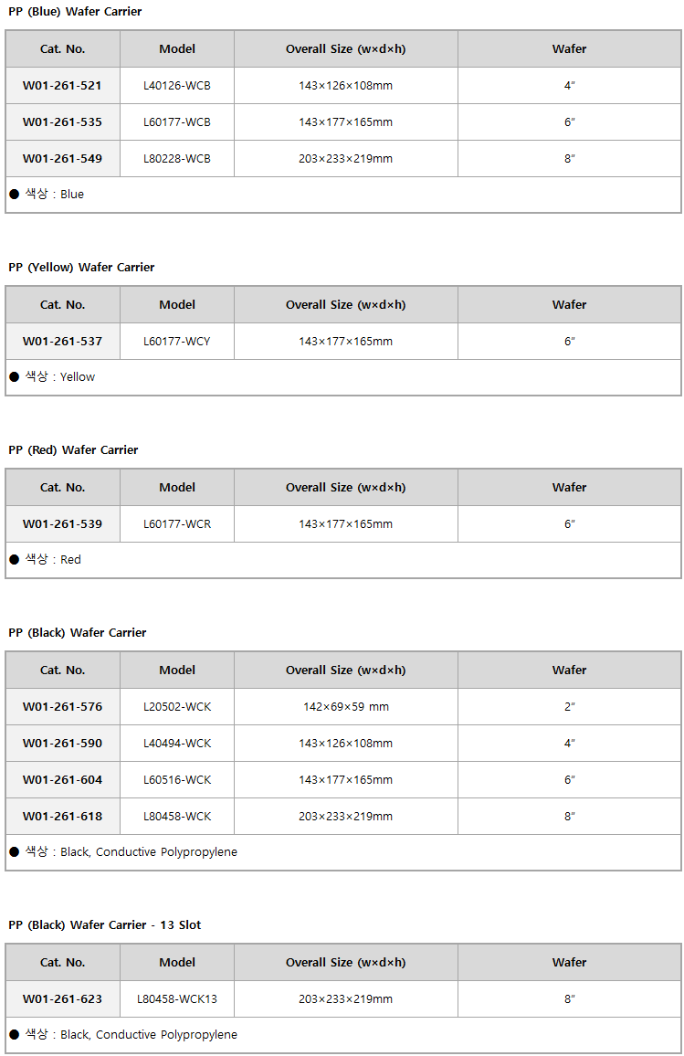The width and height of the screenshot is (684, 1056).
Task: Click the Red color bullet note
Action: click(x=45, y=559)
